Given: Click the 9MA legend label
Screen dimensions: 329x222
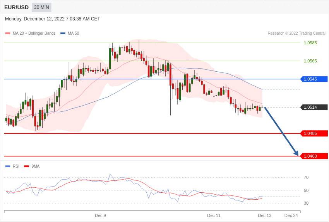Looking at the screenshot, I should pos(36,166).
